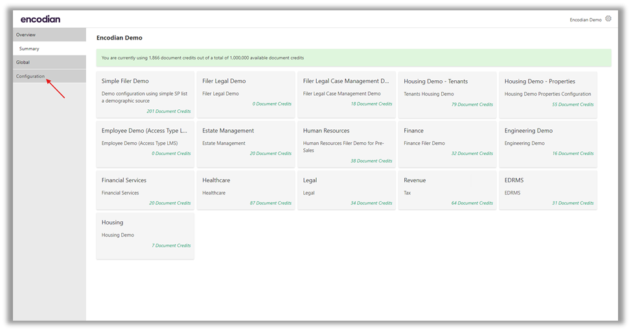Open the Filer Legal Demo card
This screenshot has width=631, height=331.
click(246, 94)
